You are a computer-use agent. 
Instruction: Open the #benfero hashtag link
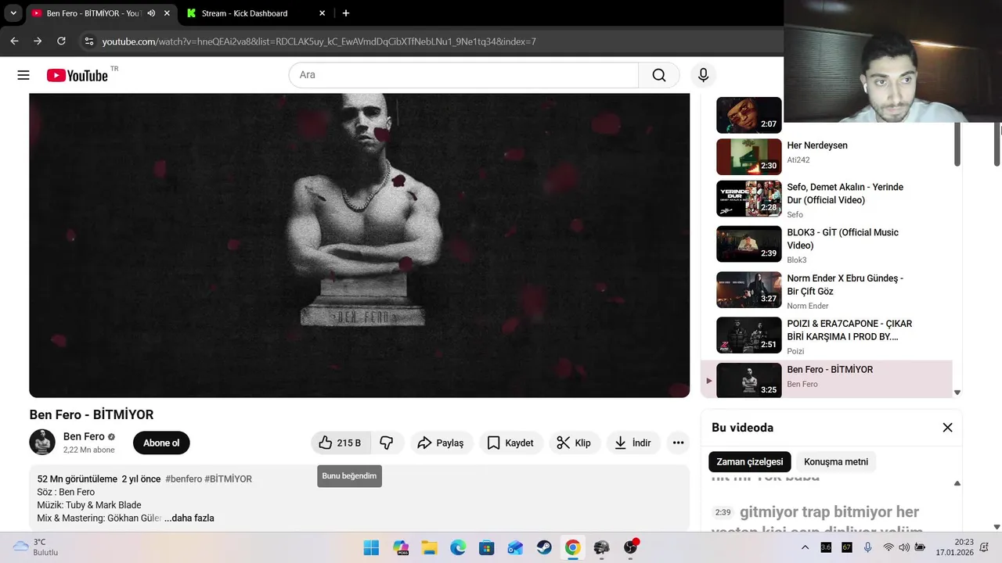[x=183, y=479]
